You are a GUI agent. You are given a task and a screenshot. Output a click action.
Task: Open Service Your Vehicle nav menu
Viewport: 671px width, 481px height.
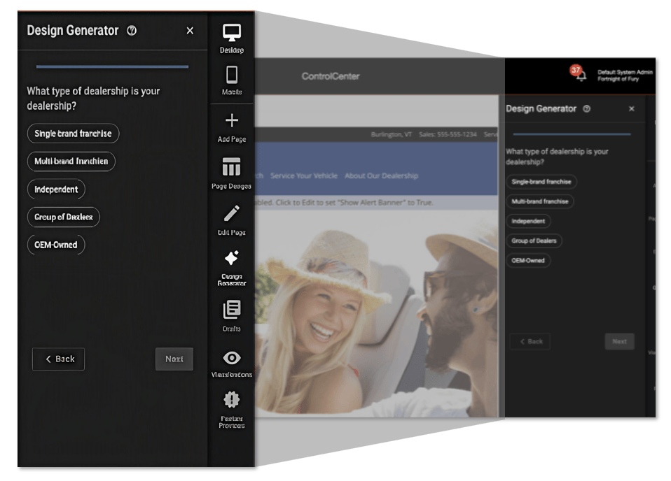click(x=304, y=175)
